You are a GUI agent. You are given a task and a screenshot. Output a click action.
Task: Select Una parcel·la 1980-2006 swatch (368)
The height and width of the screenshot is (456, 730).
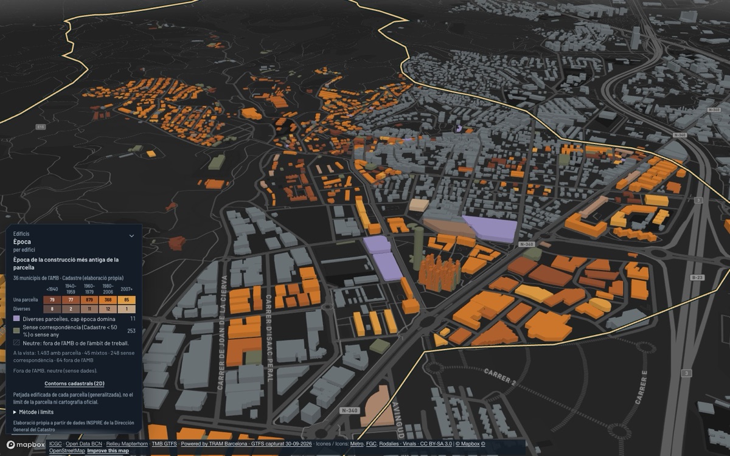108,300
